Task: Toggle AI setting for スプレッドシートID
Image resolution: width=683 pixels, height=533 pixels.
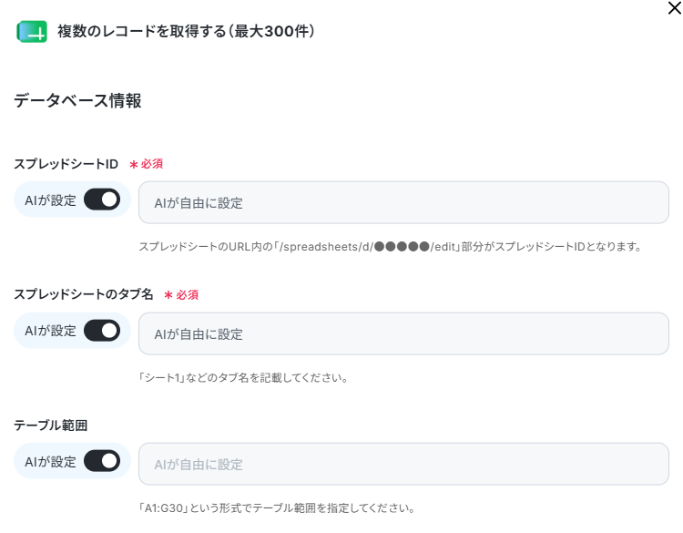Action: [x=102, y=200]
